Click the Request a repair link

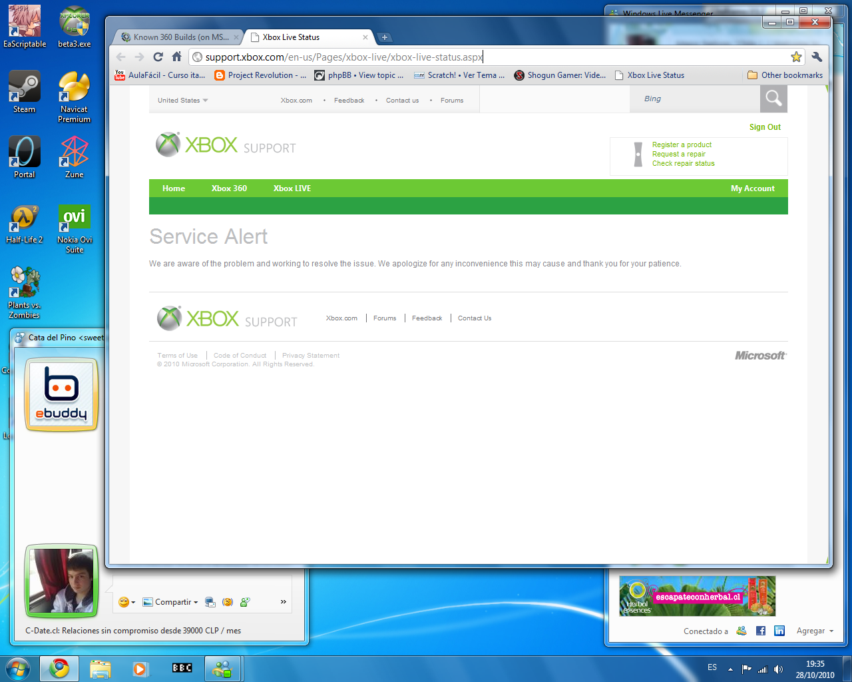pyautogui.click(x=678, y=154)
